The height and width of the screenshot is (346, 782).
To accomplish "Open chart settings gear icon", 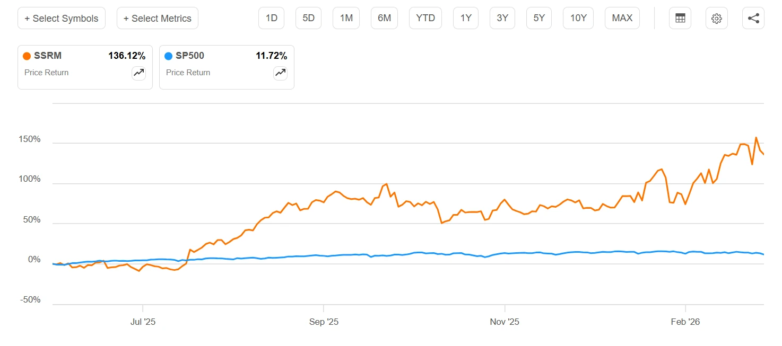I will coord(716,18).
